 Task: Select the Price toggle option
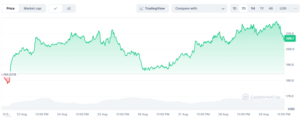click(11, 8)
